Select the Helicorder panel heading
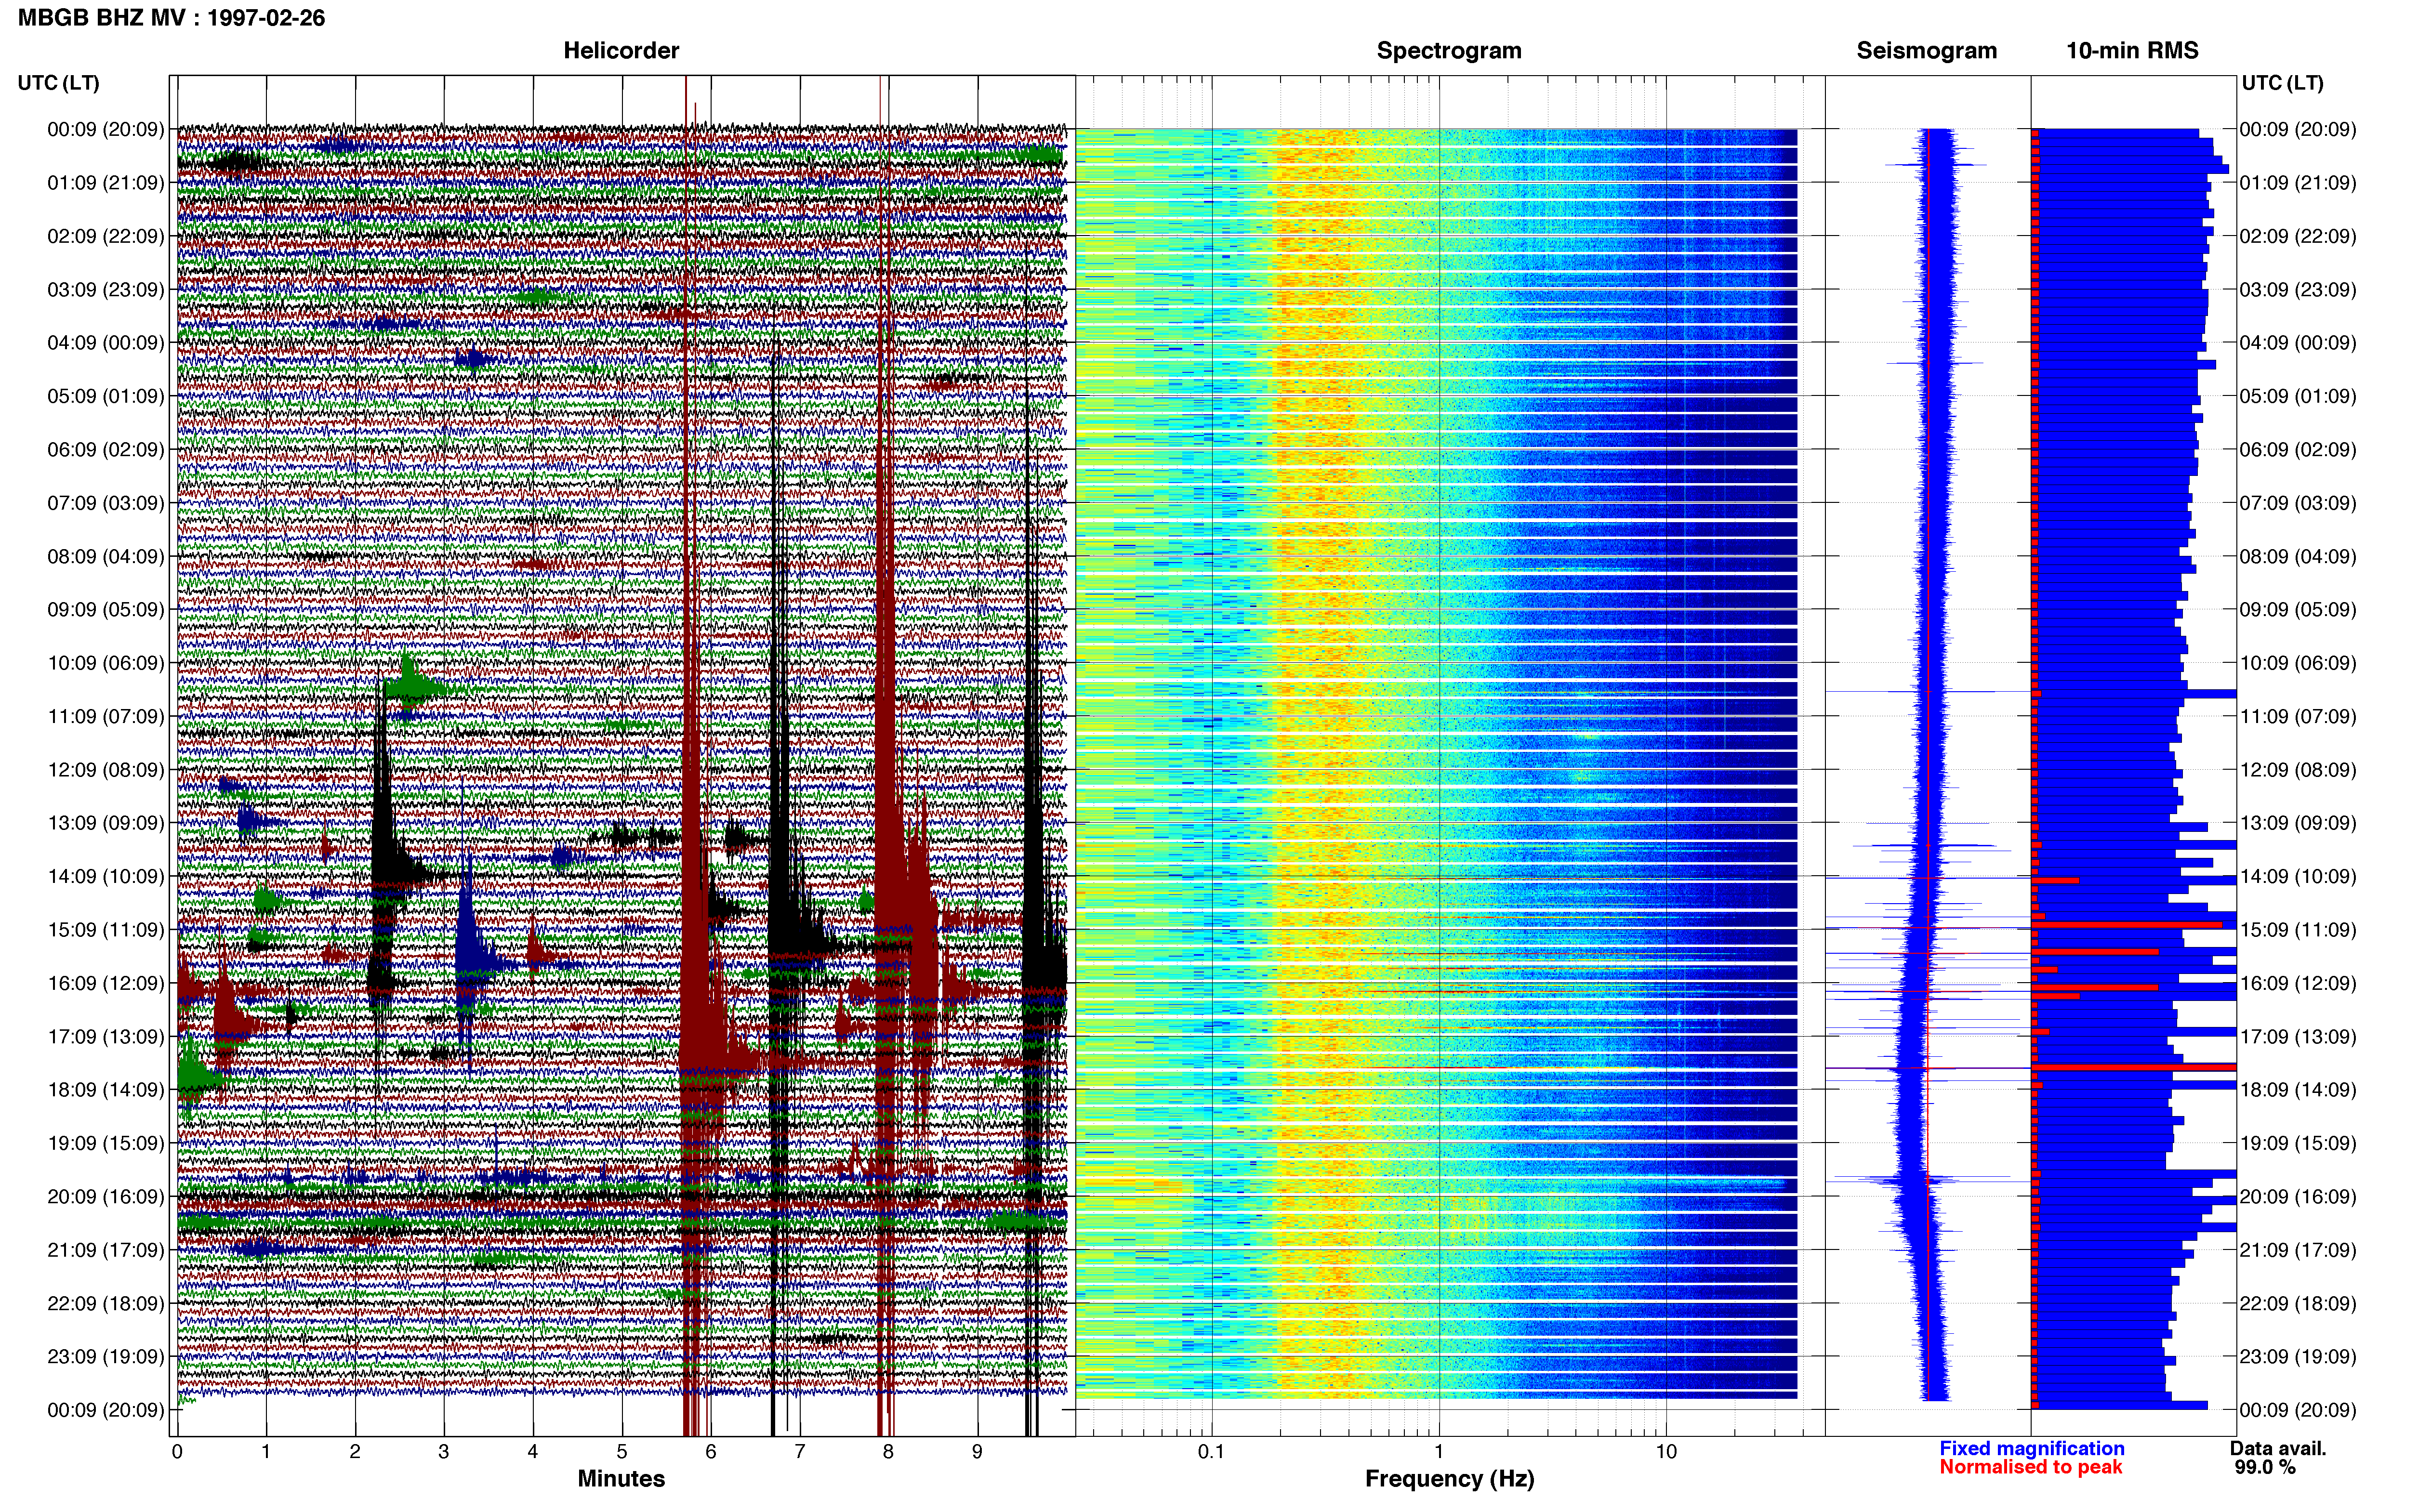 pos(621,51)
